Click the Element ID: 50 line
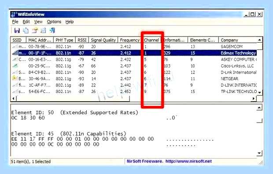Screen dimensions: 273x174 coord(75,112)
